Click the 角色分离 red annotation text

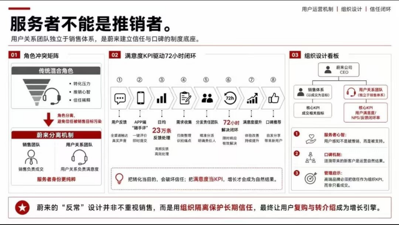tap(79, 118)
